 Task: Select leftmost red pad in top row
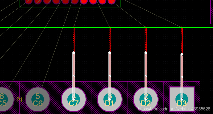point(28,1)
